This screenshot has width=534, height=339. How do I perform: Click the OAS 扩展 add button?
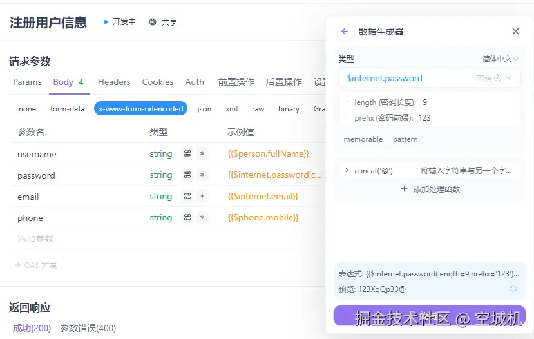[36, 265]
